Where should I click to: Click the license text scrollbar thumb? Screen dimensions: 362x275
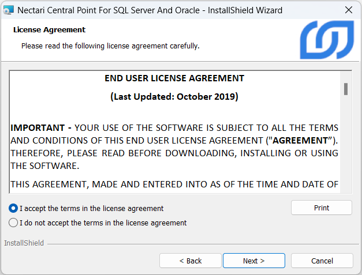[x=345, y=88]
